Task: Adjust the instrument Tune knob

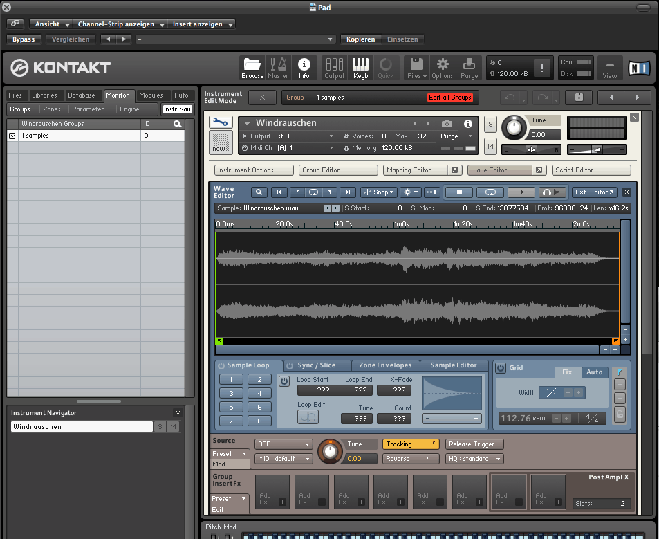Action: [x=514, y=127]
